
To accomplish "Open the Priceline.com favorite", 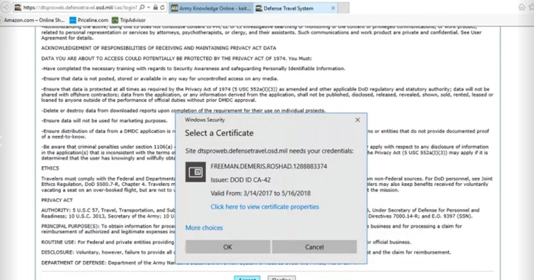I will point(89,20).
